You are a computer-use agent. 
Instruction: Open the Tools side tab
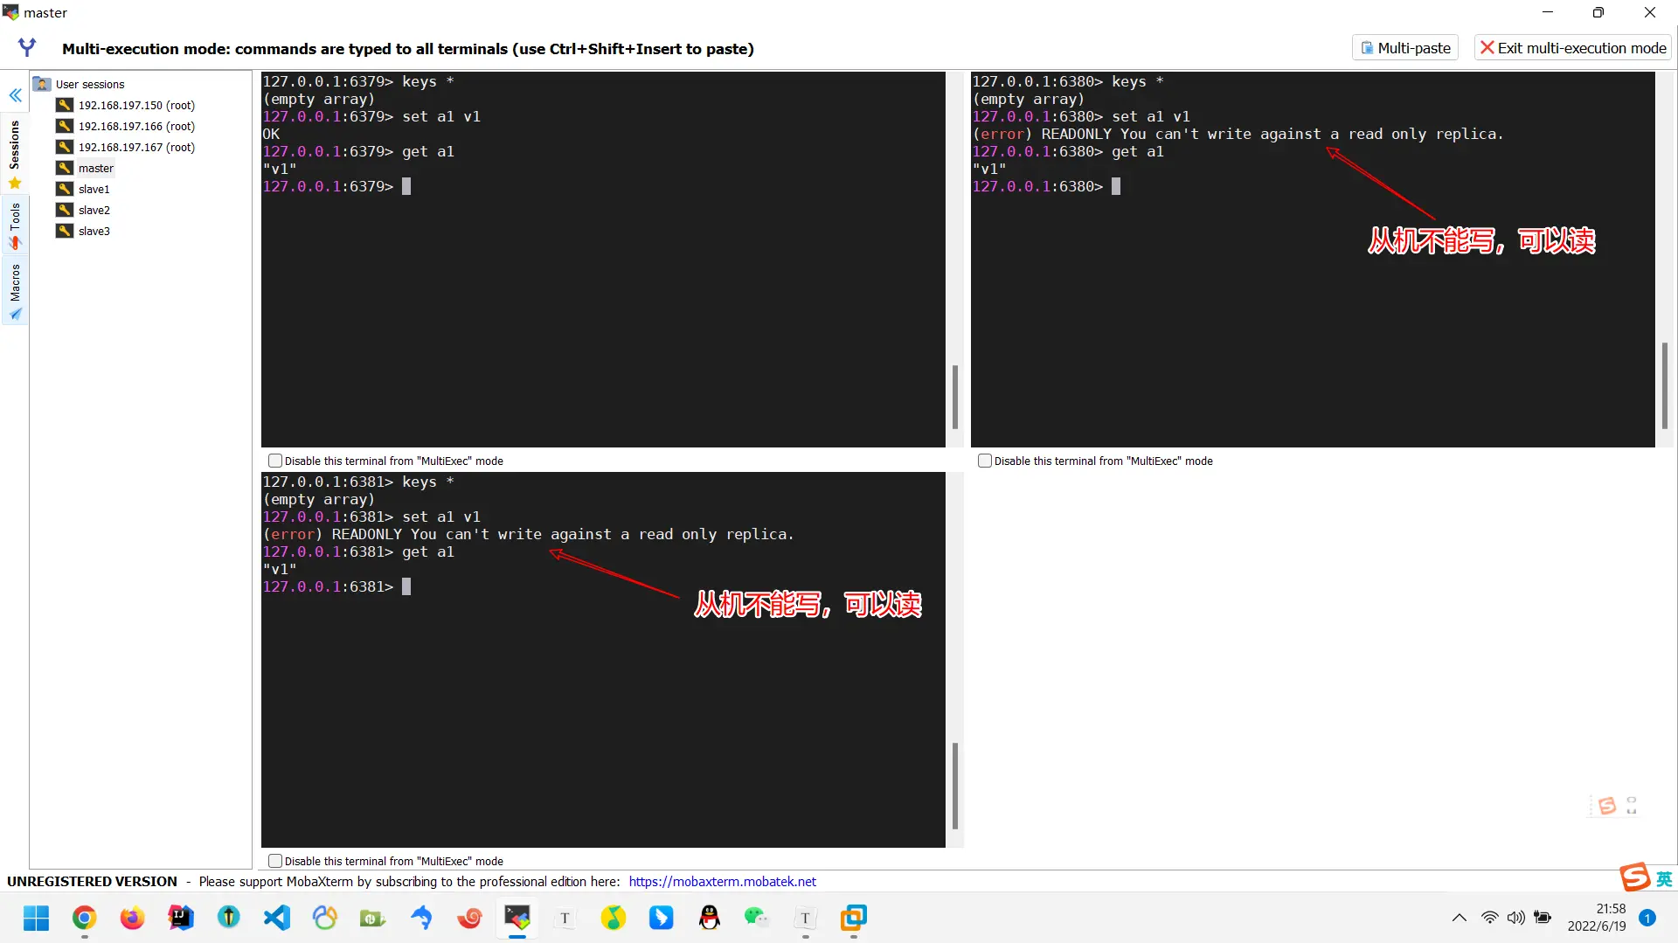pos(15,225)
